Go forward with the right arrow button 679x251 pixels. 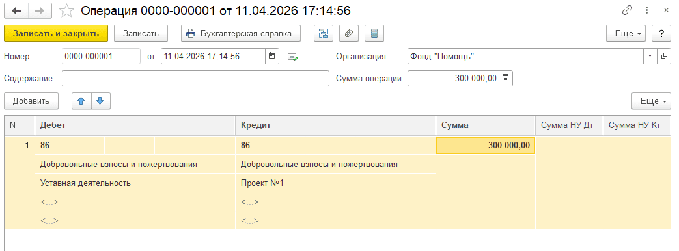40,10
